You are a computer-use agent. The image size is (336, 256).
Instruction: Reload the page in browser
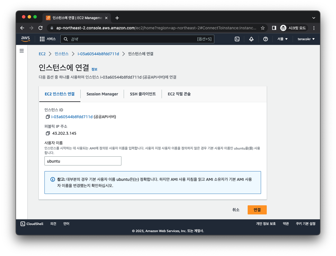tap(40, 28)
